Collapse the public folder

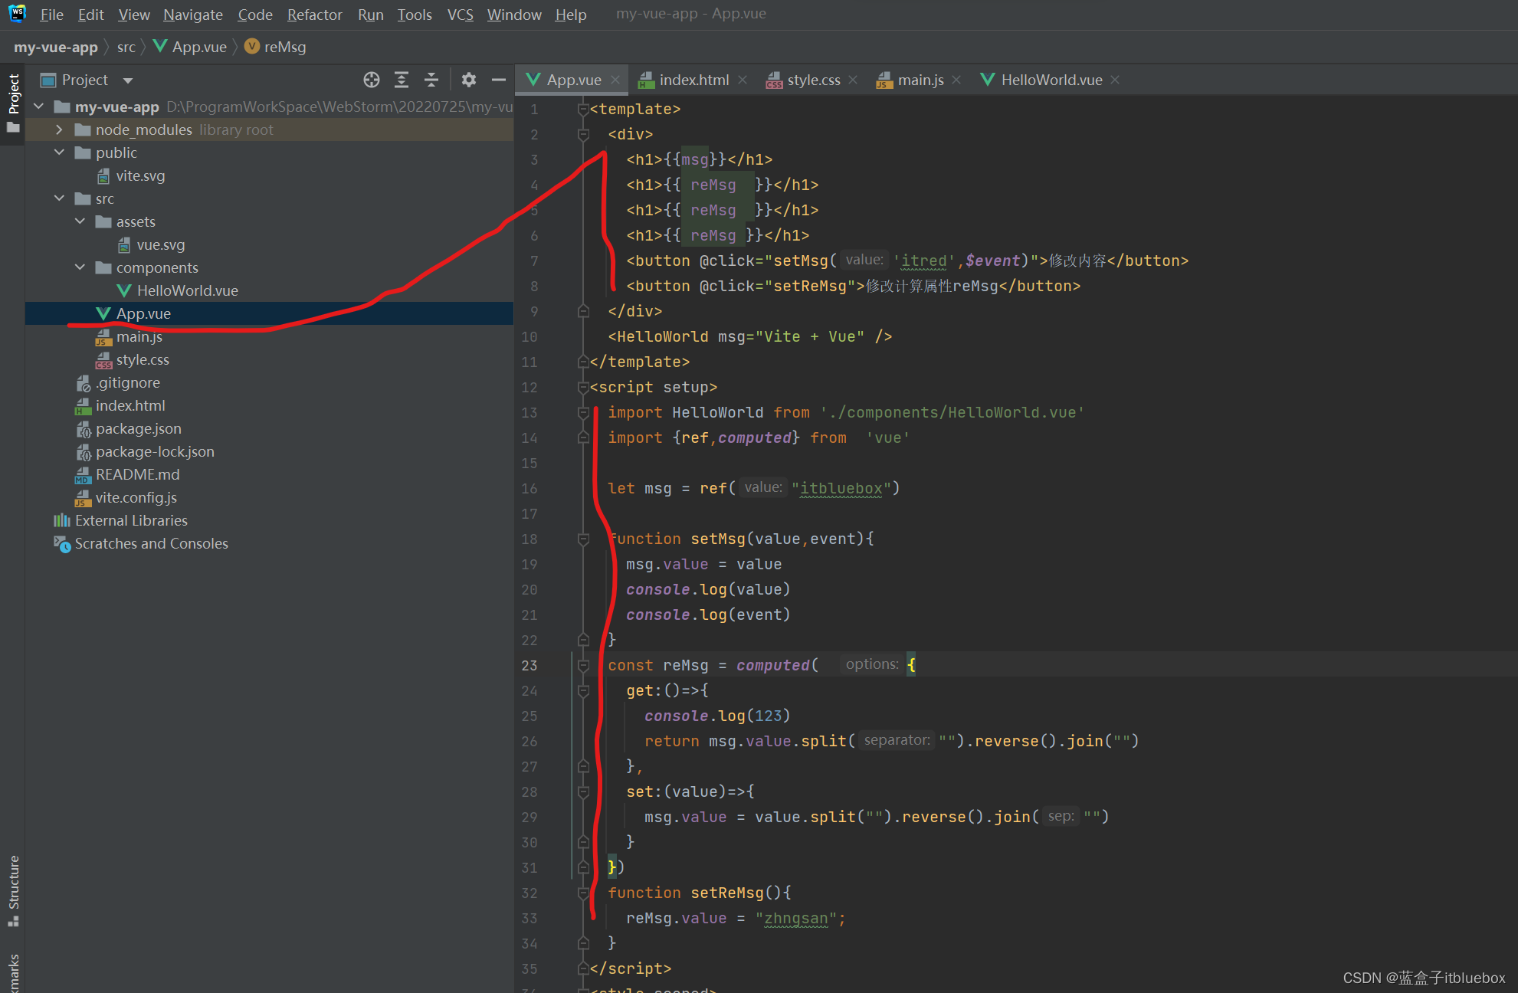59,152
